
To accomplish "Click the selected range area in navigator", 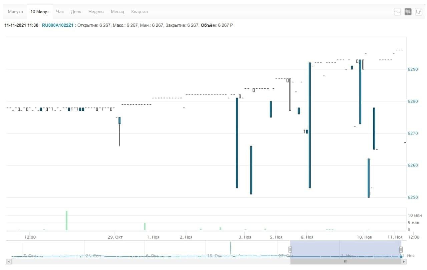I will pos(345,249).
